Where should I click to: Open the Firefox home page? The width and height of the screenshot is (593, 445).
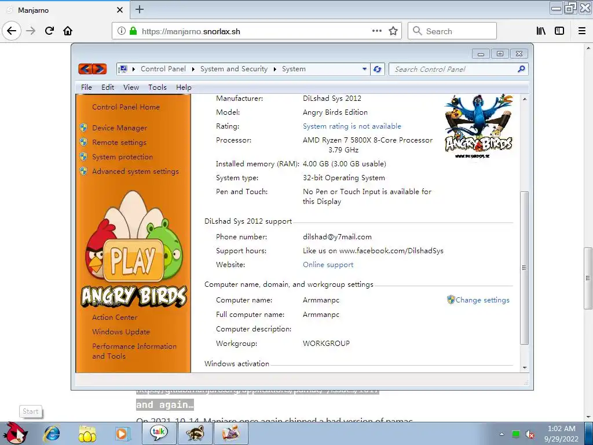click(68, 31)
